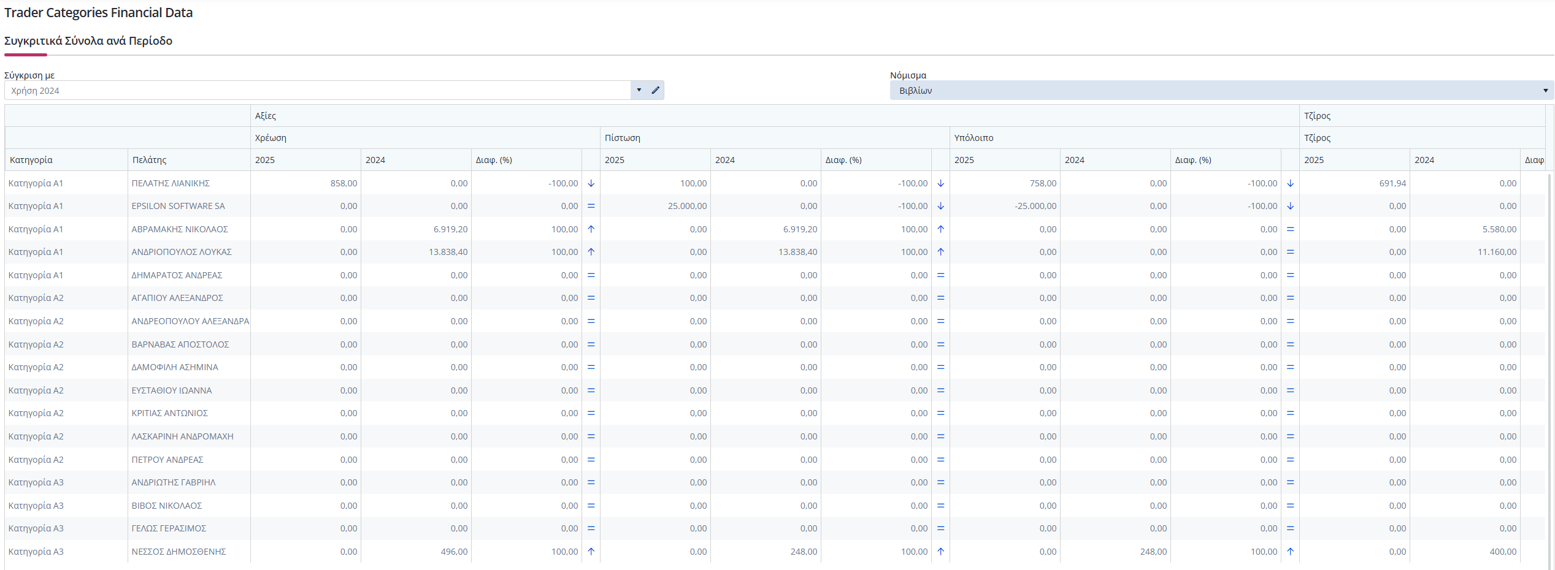Image resolution: width=1555 pixels, height=570 pixels.
Task: Click Πίστωση equals icon for ΑΓΑΠΙΟΥ ΑΛΕΞΑΝΔΡΟΣ
Action: tap(941, 298)
